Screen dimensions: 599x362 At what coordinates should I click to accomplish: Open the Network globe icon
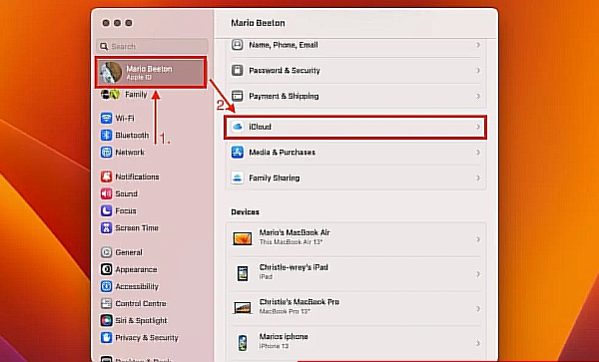click(x=106, y=153)
